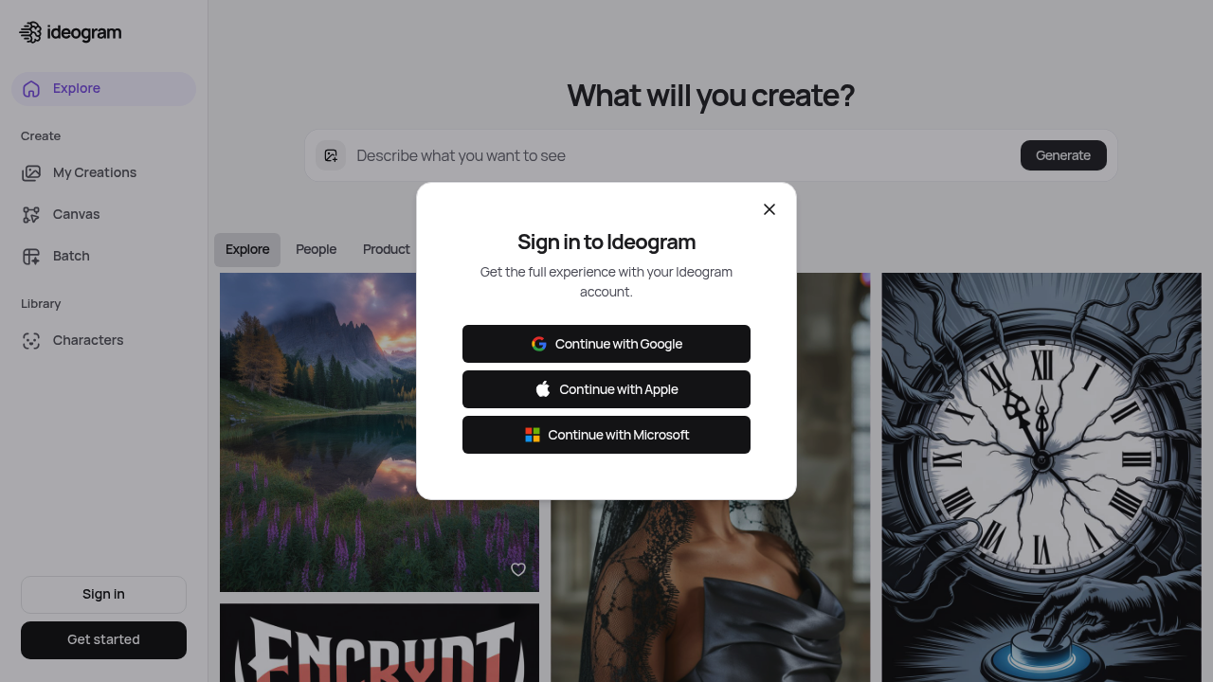This screenshot has width=1213, height=682.
Task: Open the Explore home icon
Action: click(31, 88)
